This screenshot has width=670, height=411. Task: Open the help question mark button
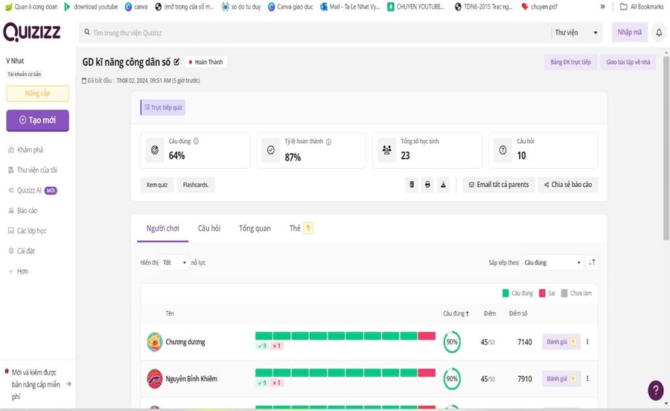pyautogui.click(x=656, y=390)
